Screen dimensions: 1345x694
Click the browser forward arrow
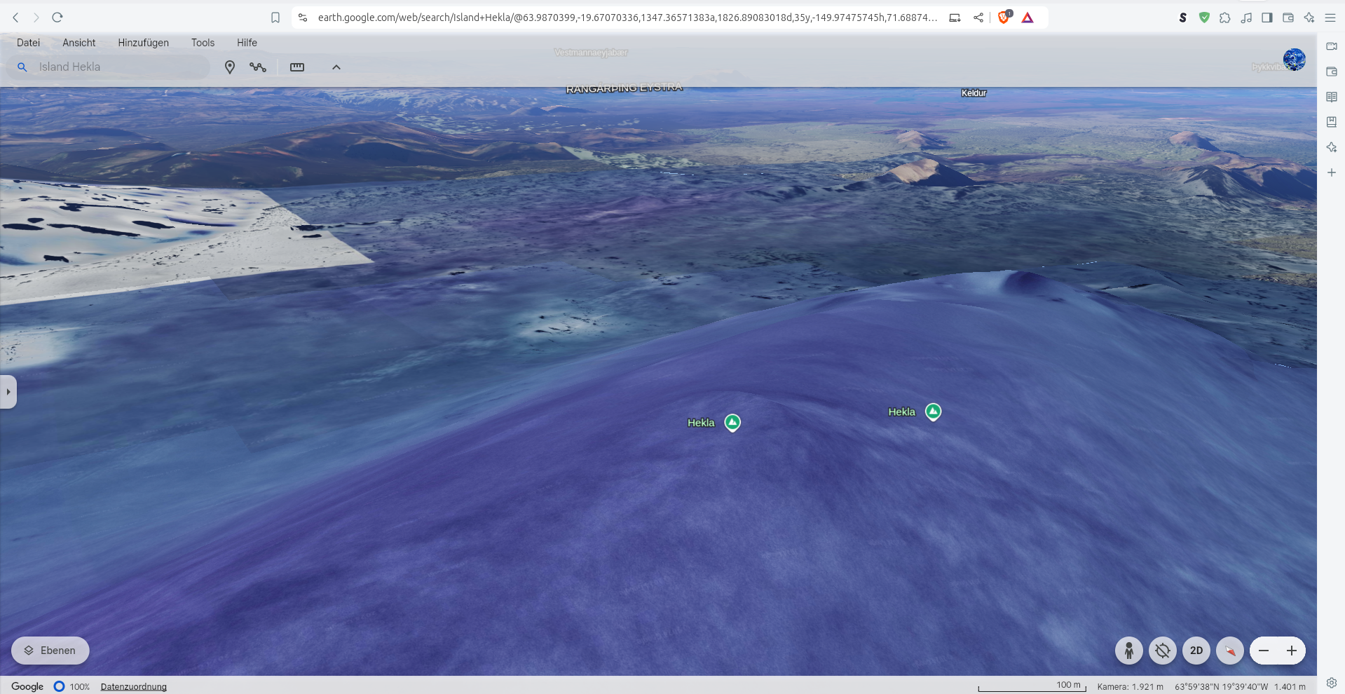[36, 18]
